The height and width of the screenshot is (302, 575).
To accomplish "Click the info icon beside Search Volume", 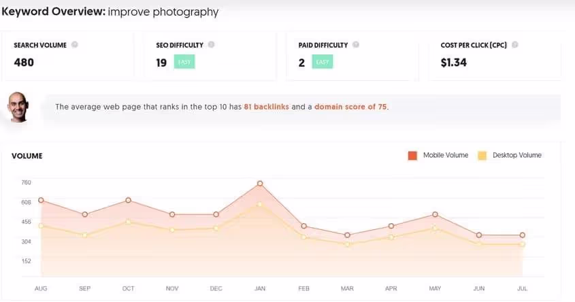I will [x=74, y=45].
